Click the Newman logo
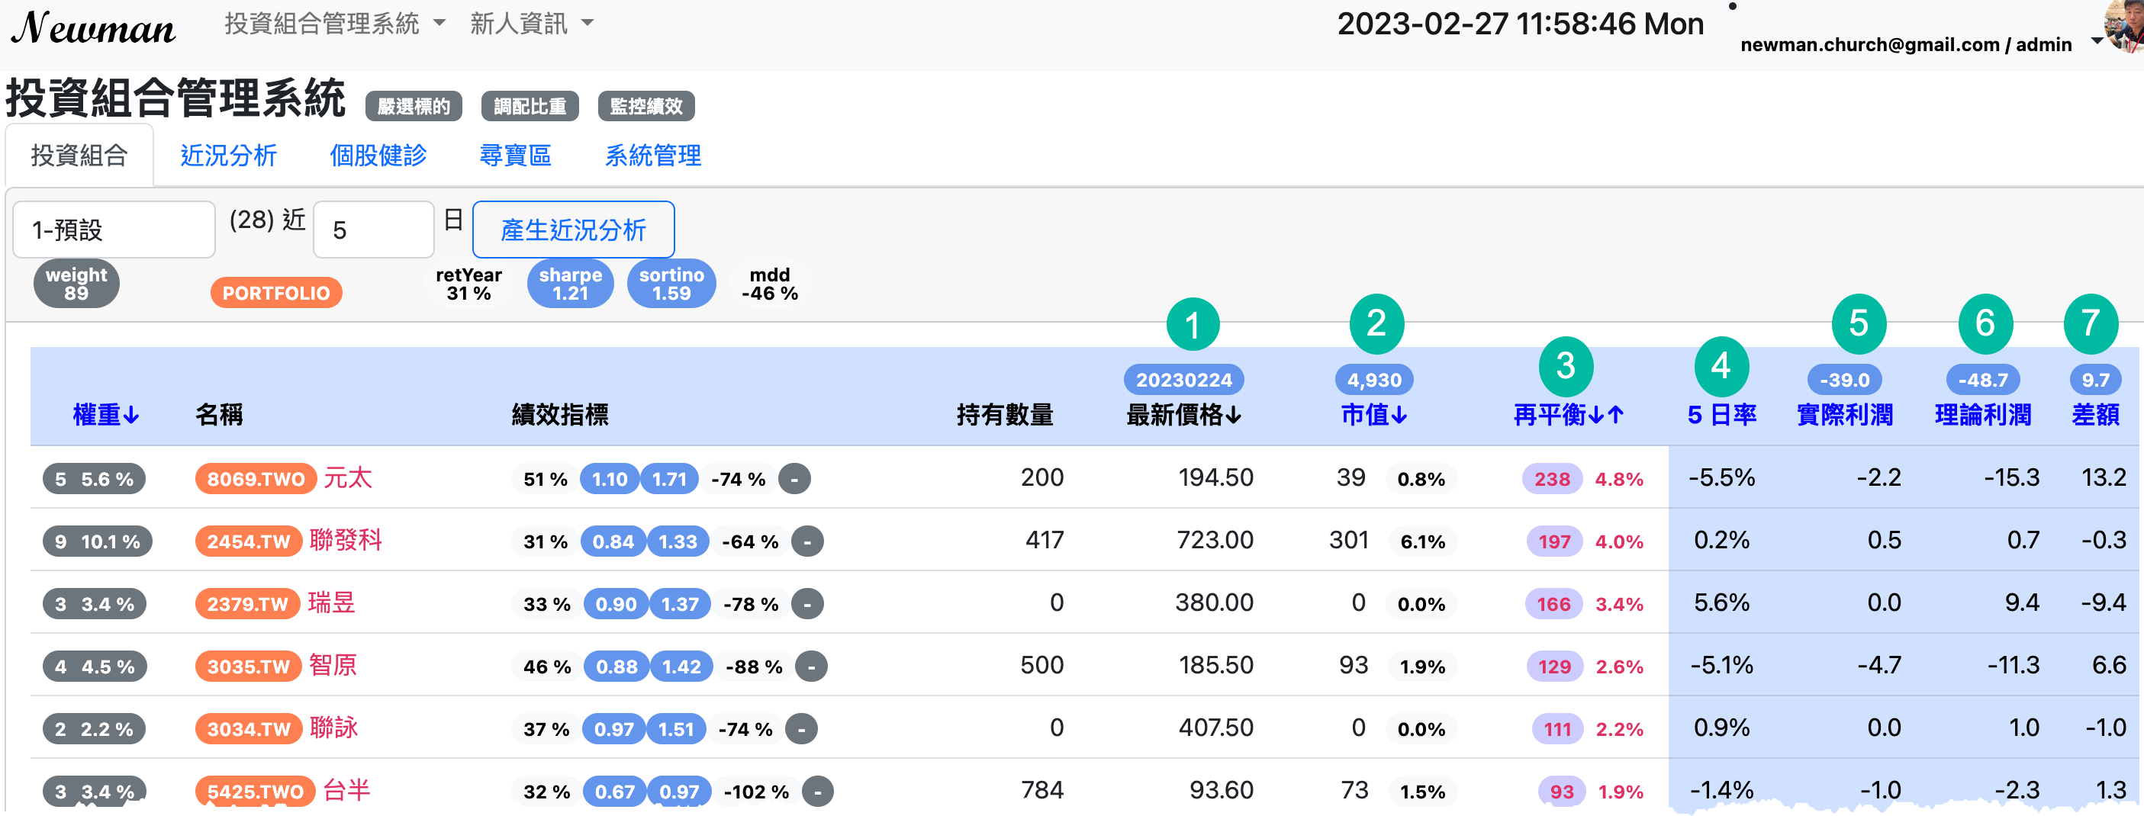2144x816 pixels. pos(93,28)
